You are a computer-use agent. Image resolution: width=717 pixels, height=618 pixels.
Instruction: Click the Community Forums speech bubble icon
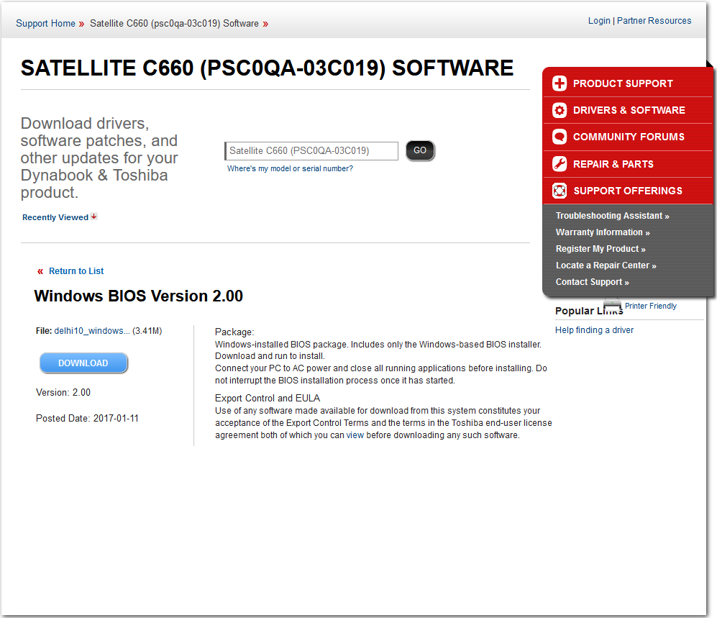pyautogui.click(x=560, y=137)
